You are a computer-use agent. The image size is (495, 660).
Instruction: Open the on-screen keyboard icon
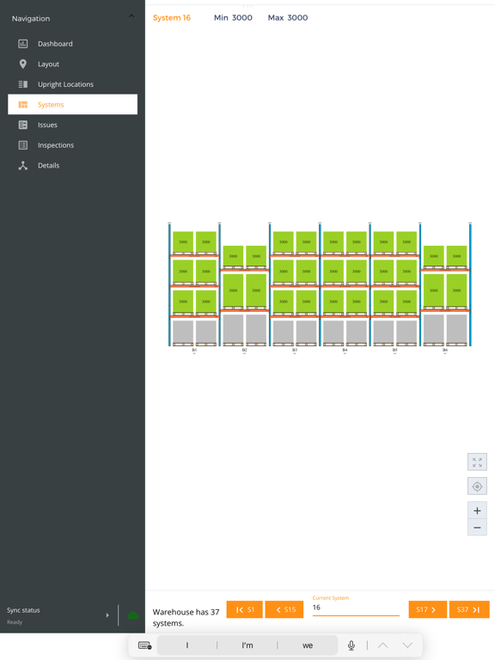point(144,645)
